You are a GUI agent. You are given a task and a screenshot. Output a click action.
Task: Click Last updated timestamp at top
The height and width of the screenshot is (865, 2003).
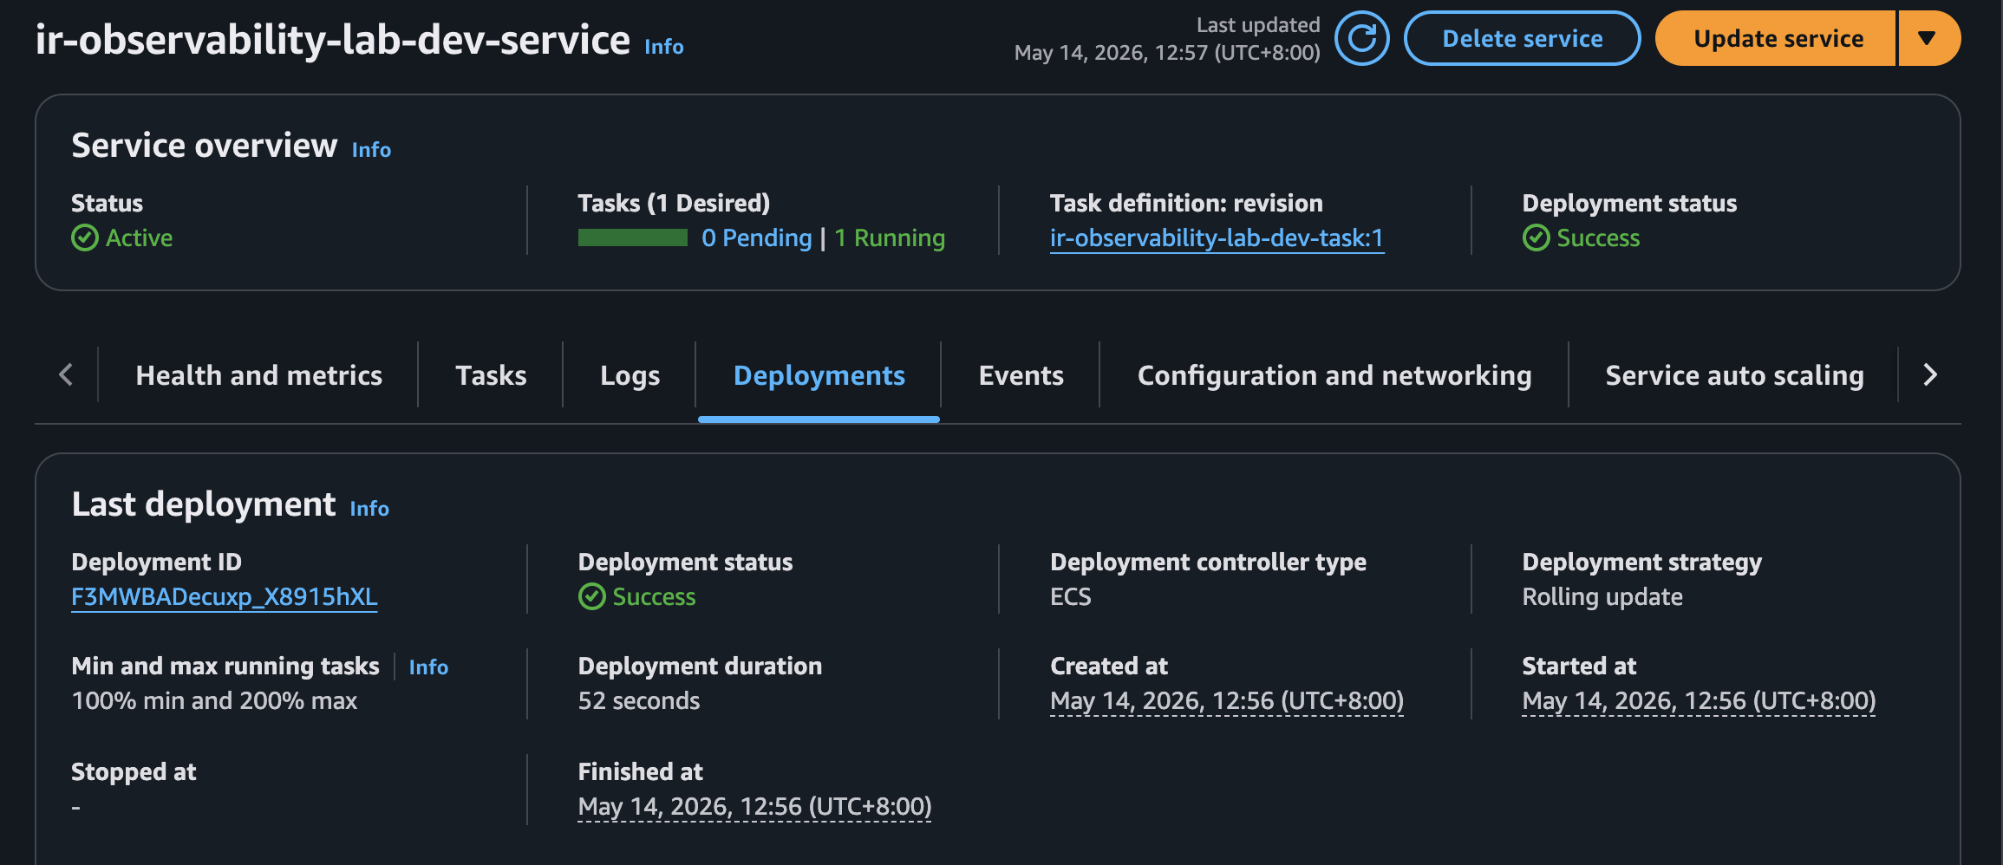coord(1167,53)
